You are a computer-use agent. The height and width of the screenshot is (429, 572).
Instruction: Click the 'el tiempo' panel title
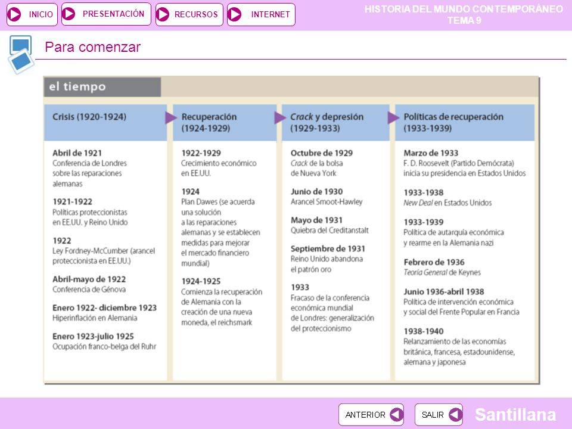coord(77,86)
